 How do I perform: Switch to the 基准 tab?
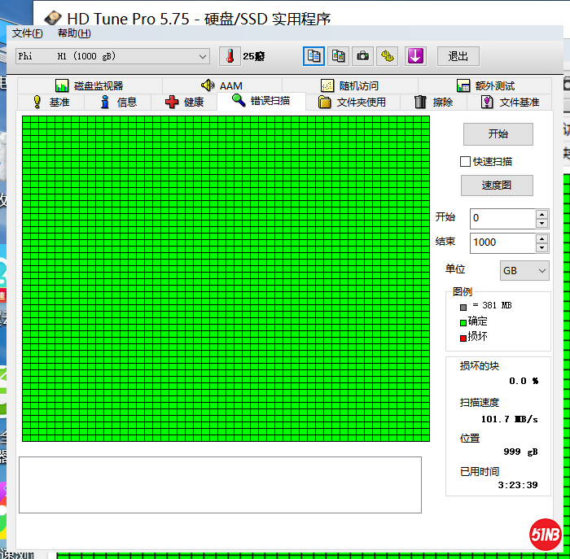[50, 102]
